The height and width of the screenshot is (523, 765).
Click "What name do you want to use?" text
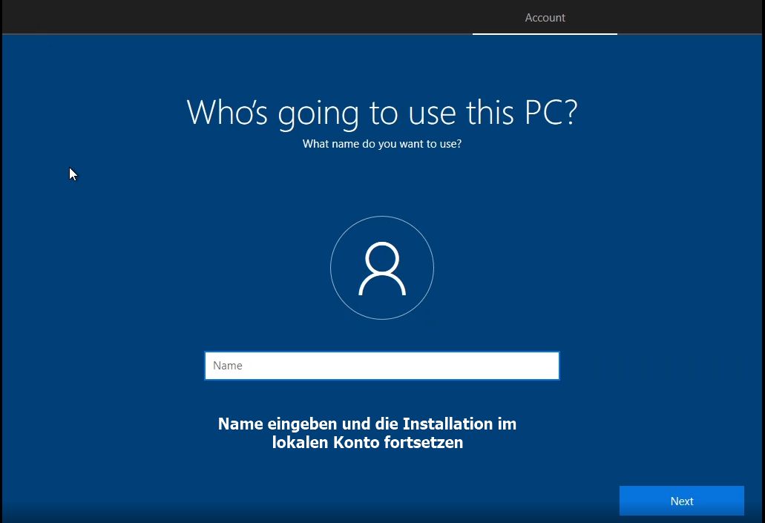coord(382,144)
